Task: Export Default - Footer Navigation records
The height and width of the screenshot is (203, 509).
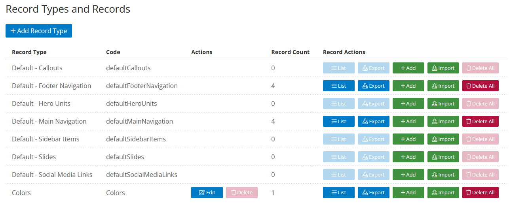Action: click(374, 86)
